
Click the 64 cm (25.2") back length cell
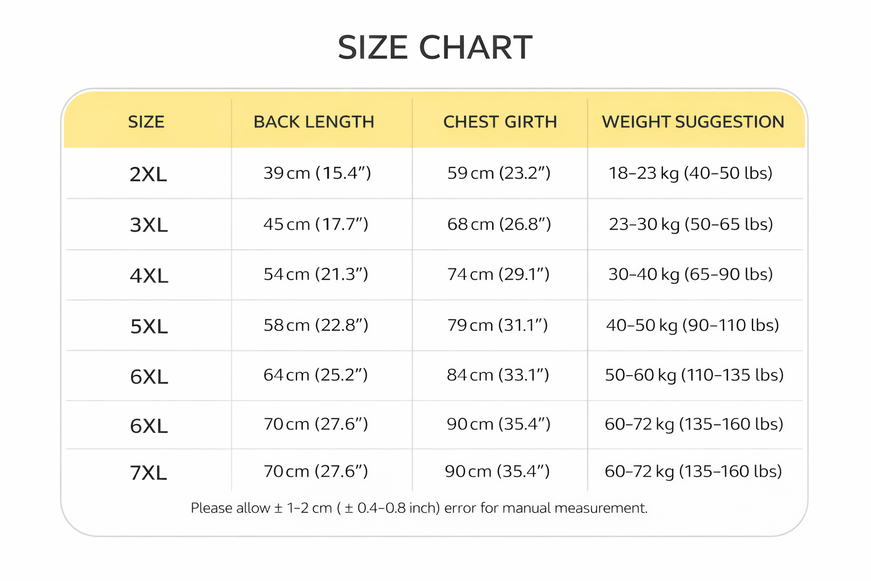click(x=316, y=375)
